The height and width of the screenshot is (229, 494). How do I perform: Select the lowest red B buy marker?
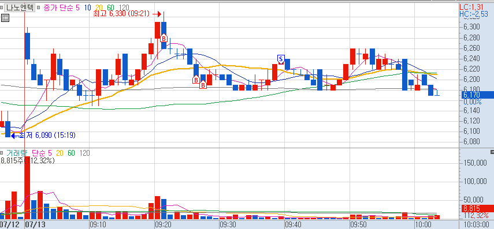[x=203, y=84]
